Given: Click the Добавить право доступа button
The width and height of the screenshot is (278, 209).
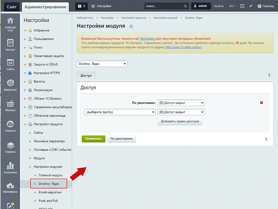Looking at the screenshot, I should pyautogui.click(x=180, y=122).
